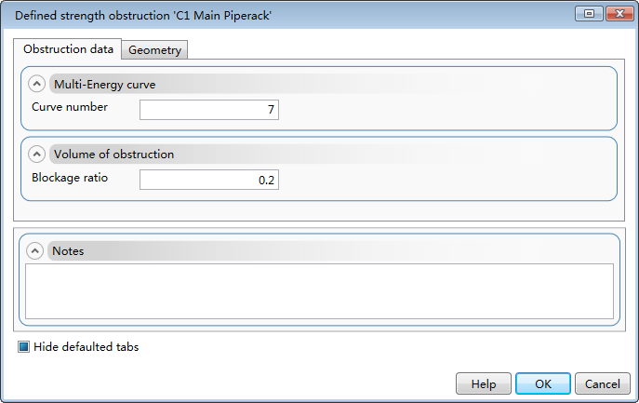Image resolution: width=639 pixels, height=403 pixels.
Task: Open Help for this dialog
Action: 484,383
